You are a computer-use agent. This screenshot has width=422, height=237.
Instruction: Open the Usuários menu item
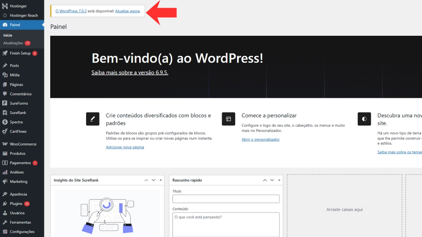pyautogui.click(x=22, y=213)
